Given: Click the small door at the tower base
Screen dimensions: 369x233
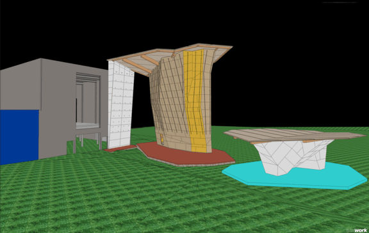Looking at the screenshot, I should [x=162, y=139].
